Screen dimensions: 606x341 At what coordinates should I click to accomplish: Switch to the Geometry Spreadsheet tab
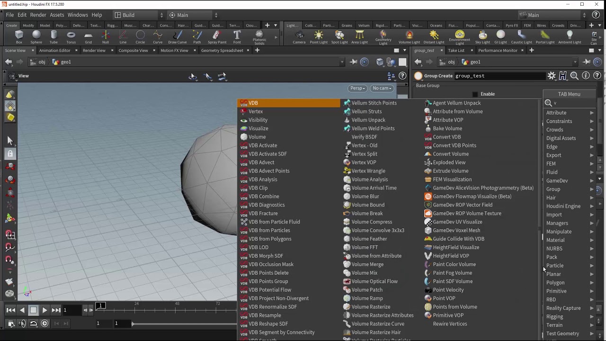click(x=222, y=51)
